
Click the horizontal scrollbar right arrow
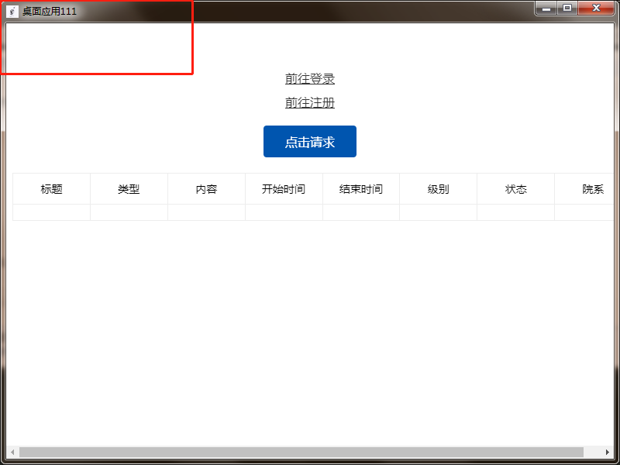(x=608, y=452)
